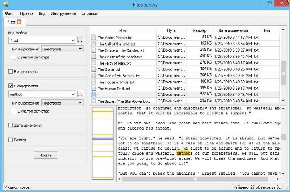Screen dimensions: 290x192
Task: Click status text 'Найдено: 27 объеков за 0с'
Action: (x=257, y=187)
